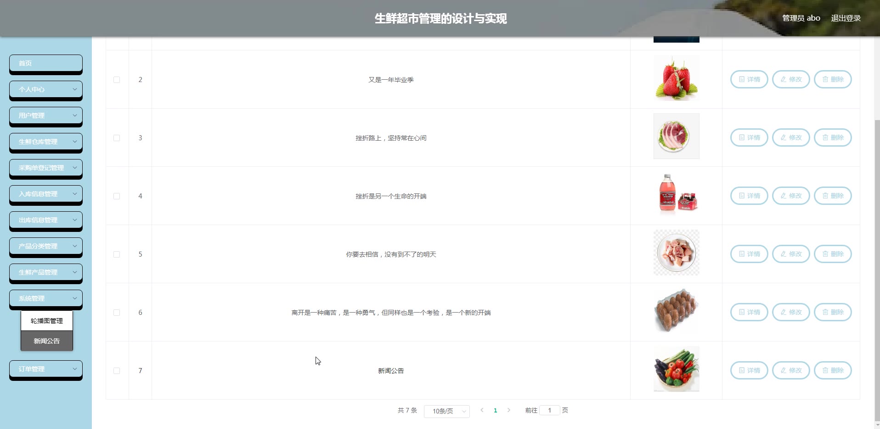Expand the 采购单登记管理 sidebar menu
This screenshot has width=880, height=429.
click(46, 168)
